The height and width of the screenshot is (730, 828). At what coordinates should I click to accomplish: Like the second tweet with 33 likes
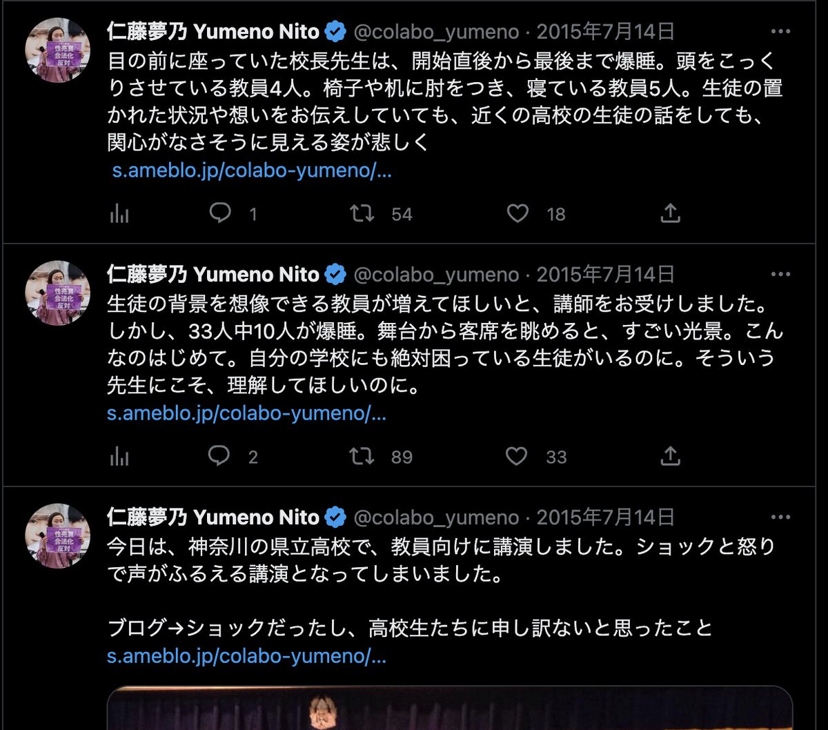click(518, 455)
